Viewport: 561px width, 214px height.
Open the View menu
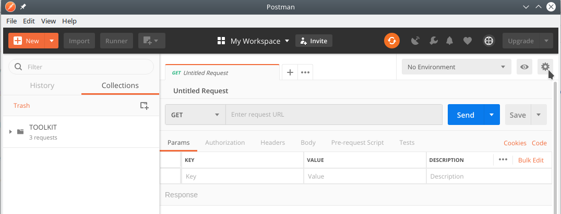coord(49,21)
